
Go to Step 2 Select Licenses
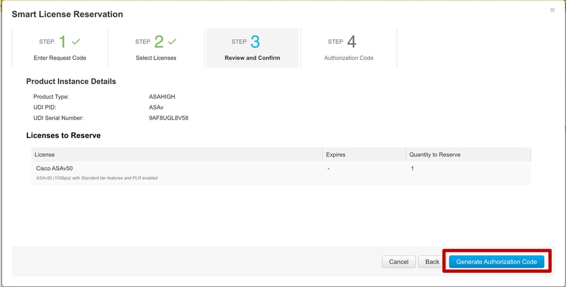[x=156, y=48]
